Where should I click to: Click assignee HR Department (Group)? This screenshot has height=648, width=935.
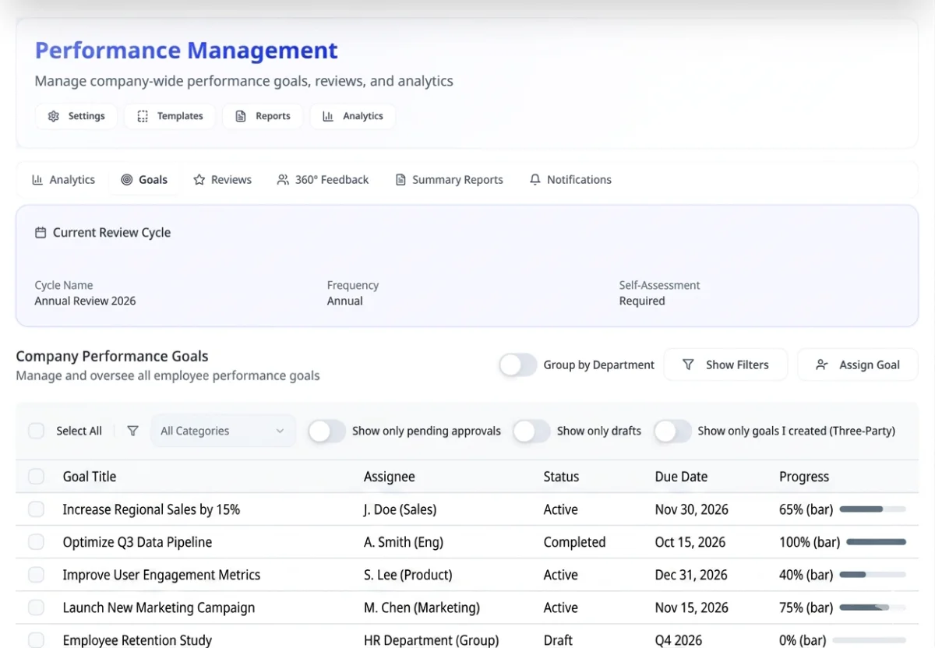click(432, 640)
